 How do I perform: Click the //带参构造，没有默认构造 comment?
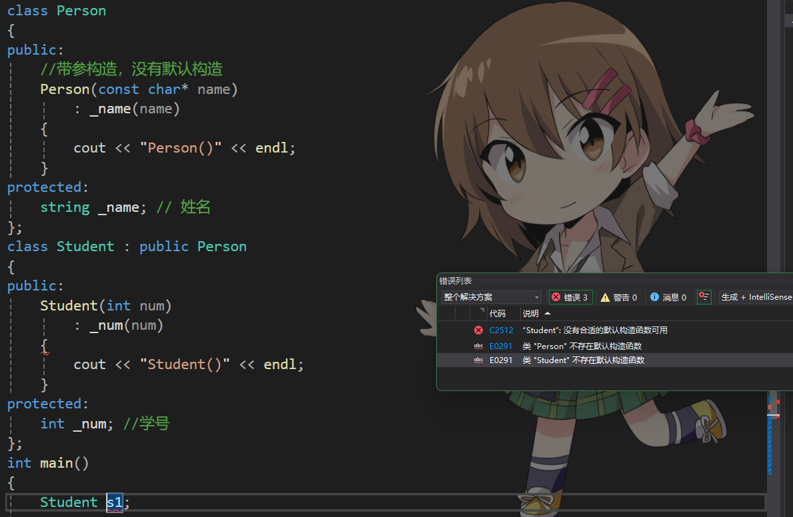point(131,69)
